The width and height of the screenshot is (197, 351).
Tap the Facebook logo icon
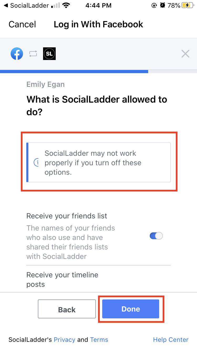(17, 54)
